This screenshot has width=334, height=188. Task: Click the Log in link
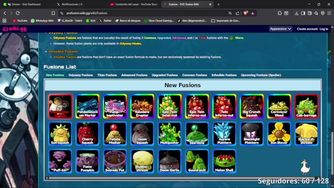point(324,29)
